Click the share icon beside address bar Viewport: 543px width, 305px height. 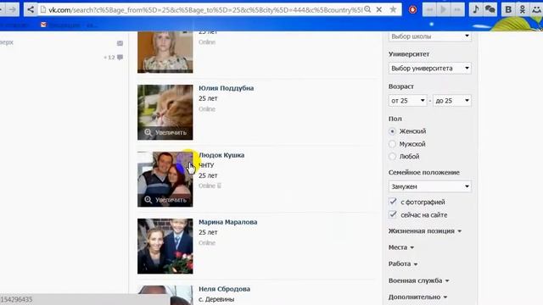tap(31, 9)
